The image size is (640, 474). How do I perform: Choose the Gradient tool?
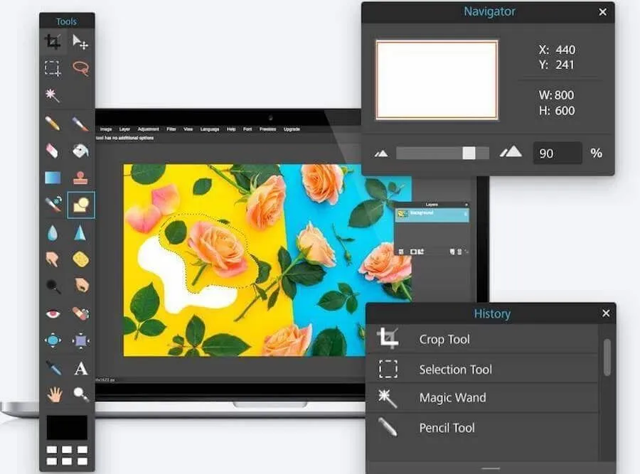(x=53, y=177)
